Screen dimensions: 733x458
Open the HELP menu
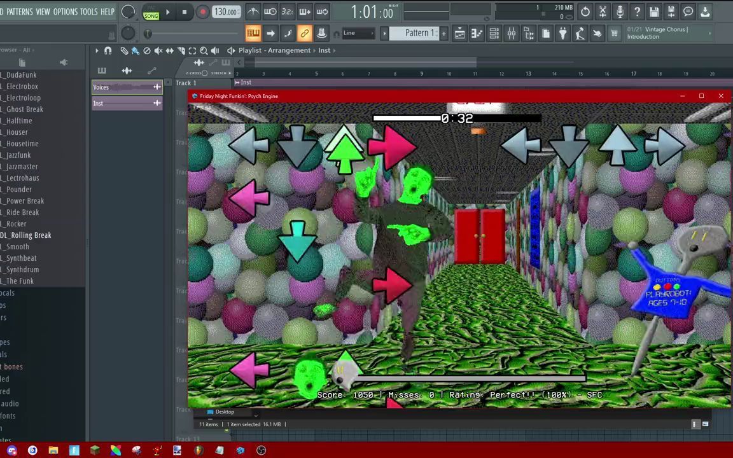(x=108, y=11)
